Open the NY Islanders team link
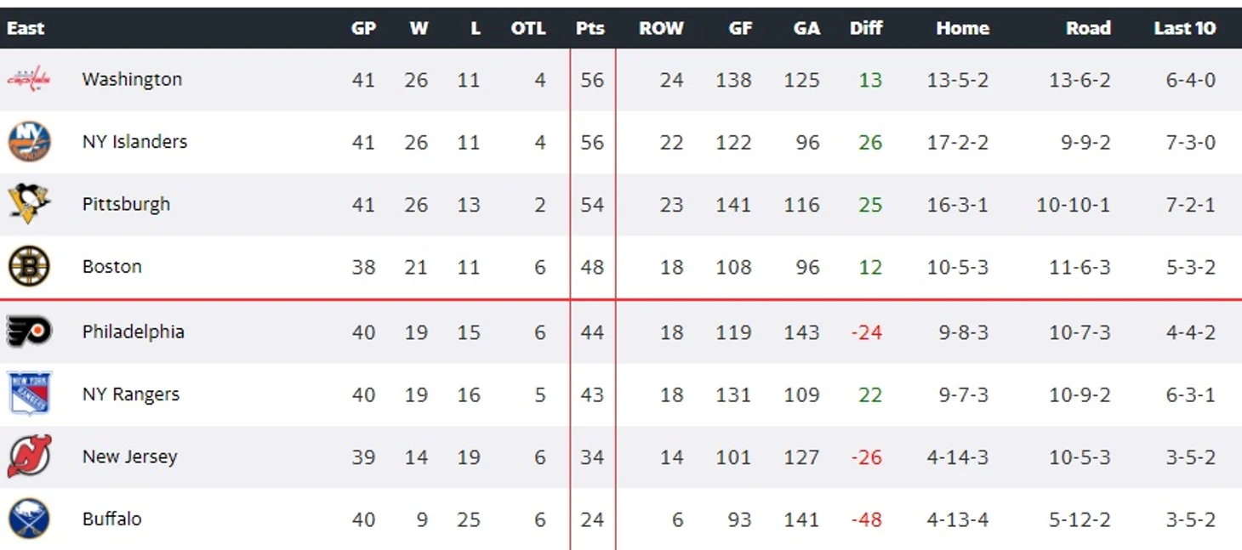1242x550 pixels. click(x=134, y=141)
